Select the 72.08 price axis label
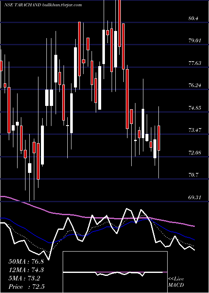This screenshot has width=209, height=293. (195, 153)
